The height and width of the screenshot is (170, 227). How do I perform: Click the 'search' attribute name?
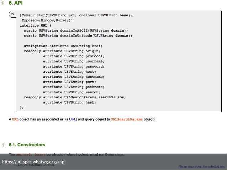(92, 92)
